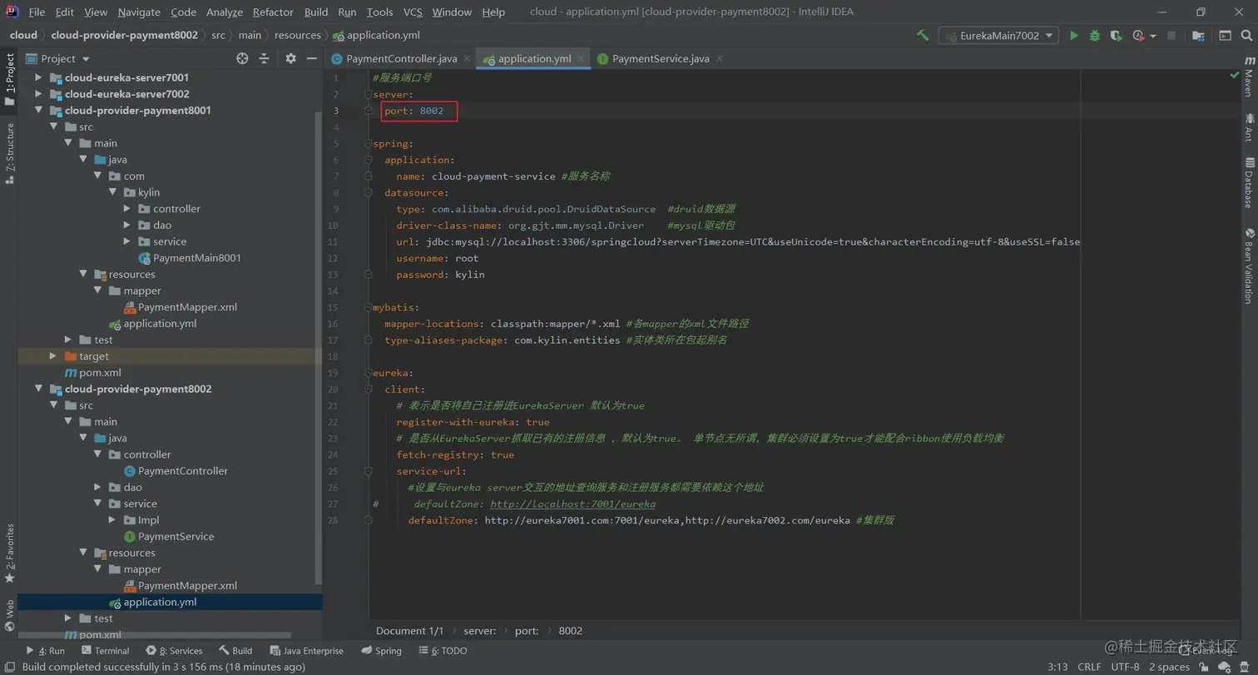Open the Ant tool window

(1249, 127)
